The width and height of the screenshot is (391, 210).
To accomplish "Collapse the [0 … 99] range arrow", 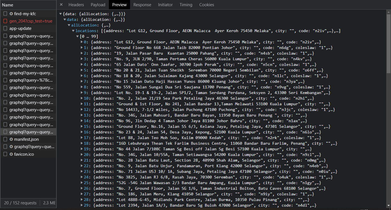I will (78, 36).
